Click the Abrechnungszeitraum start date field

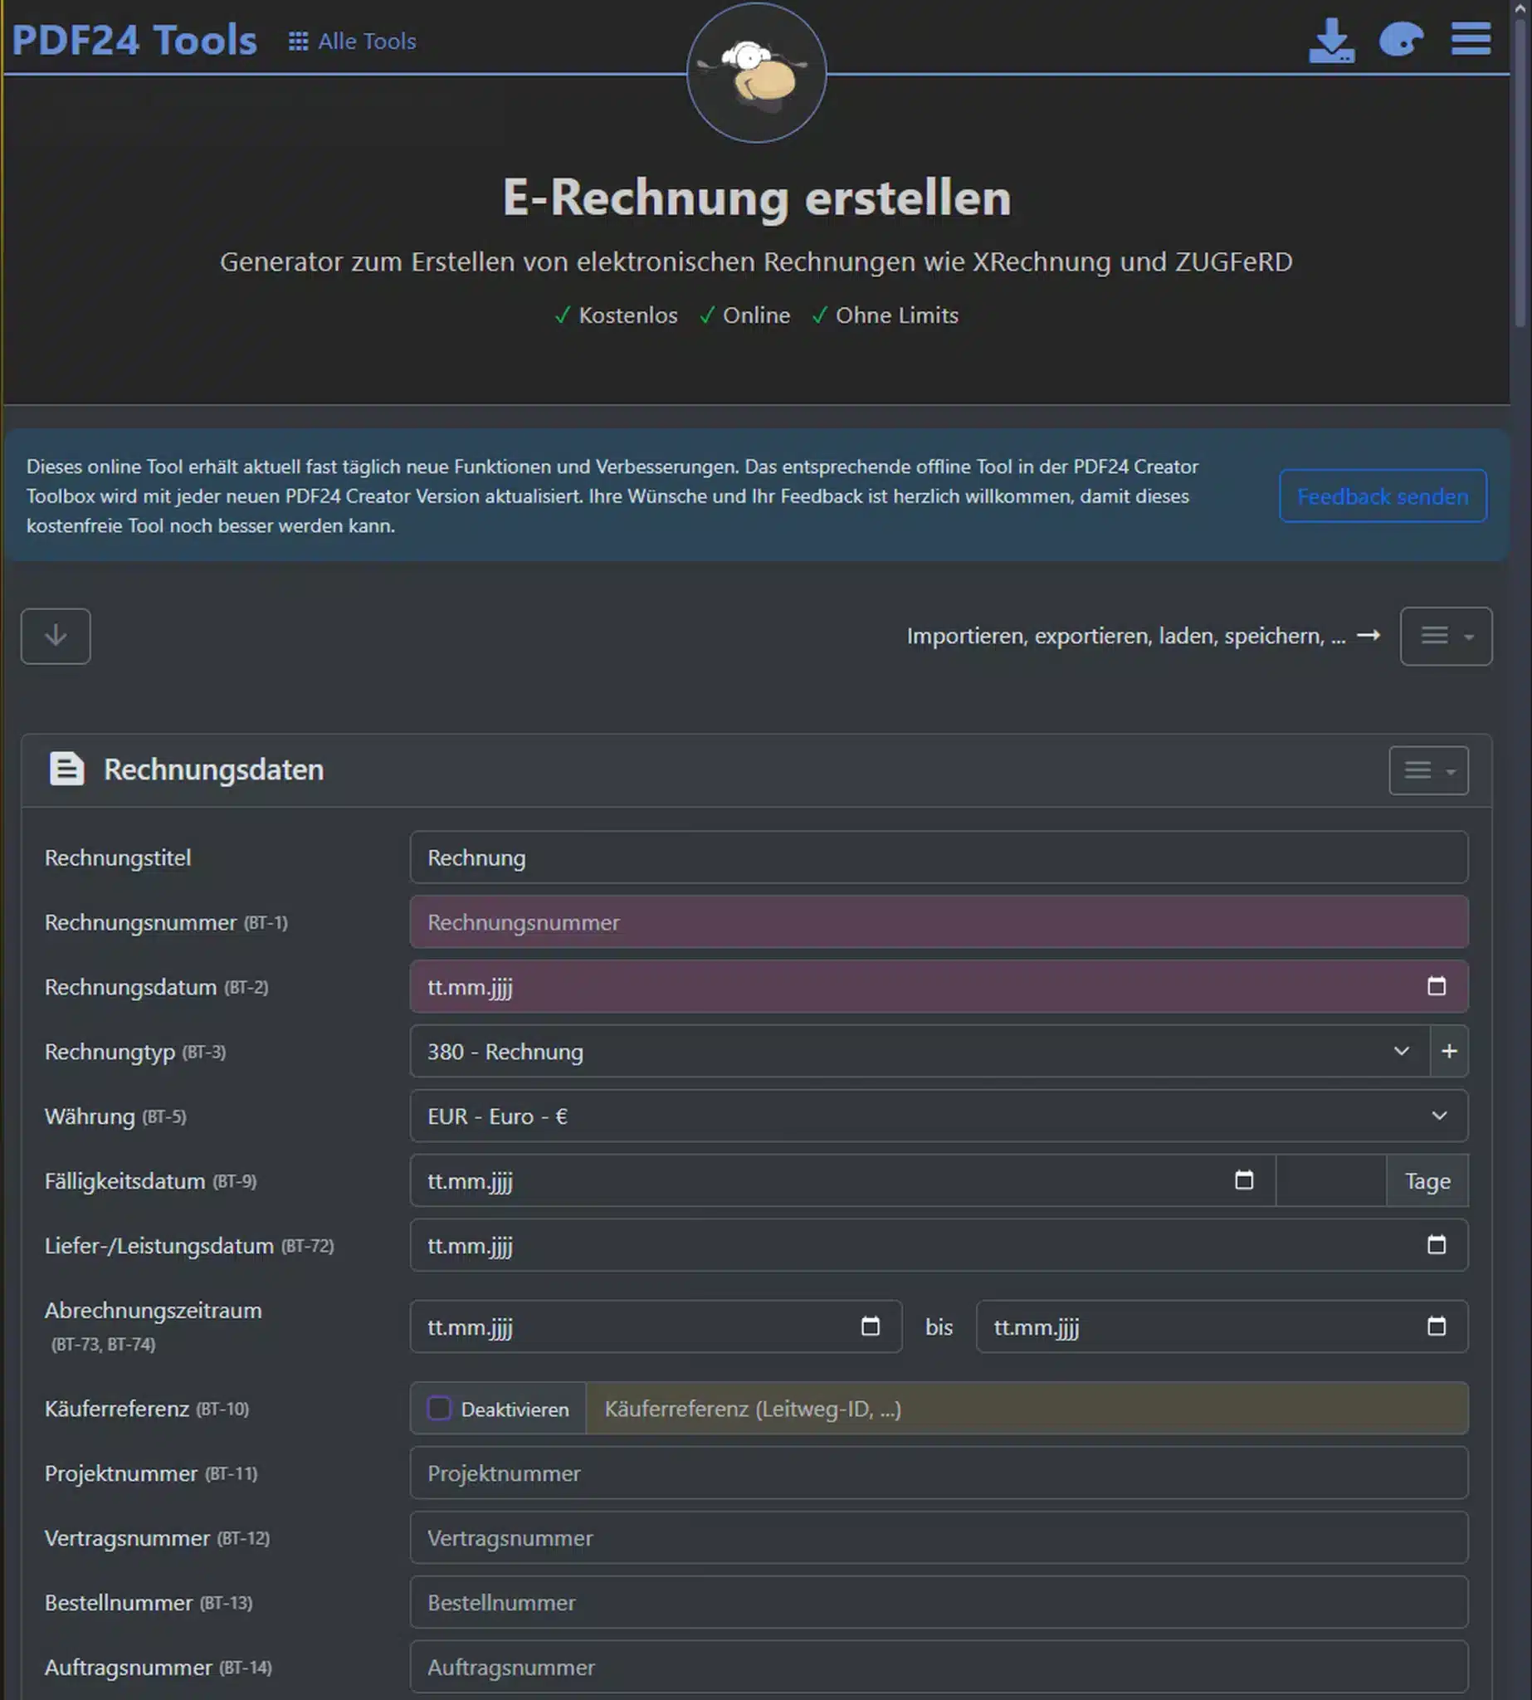656,1326
